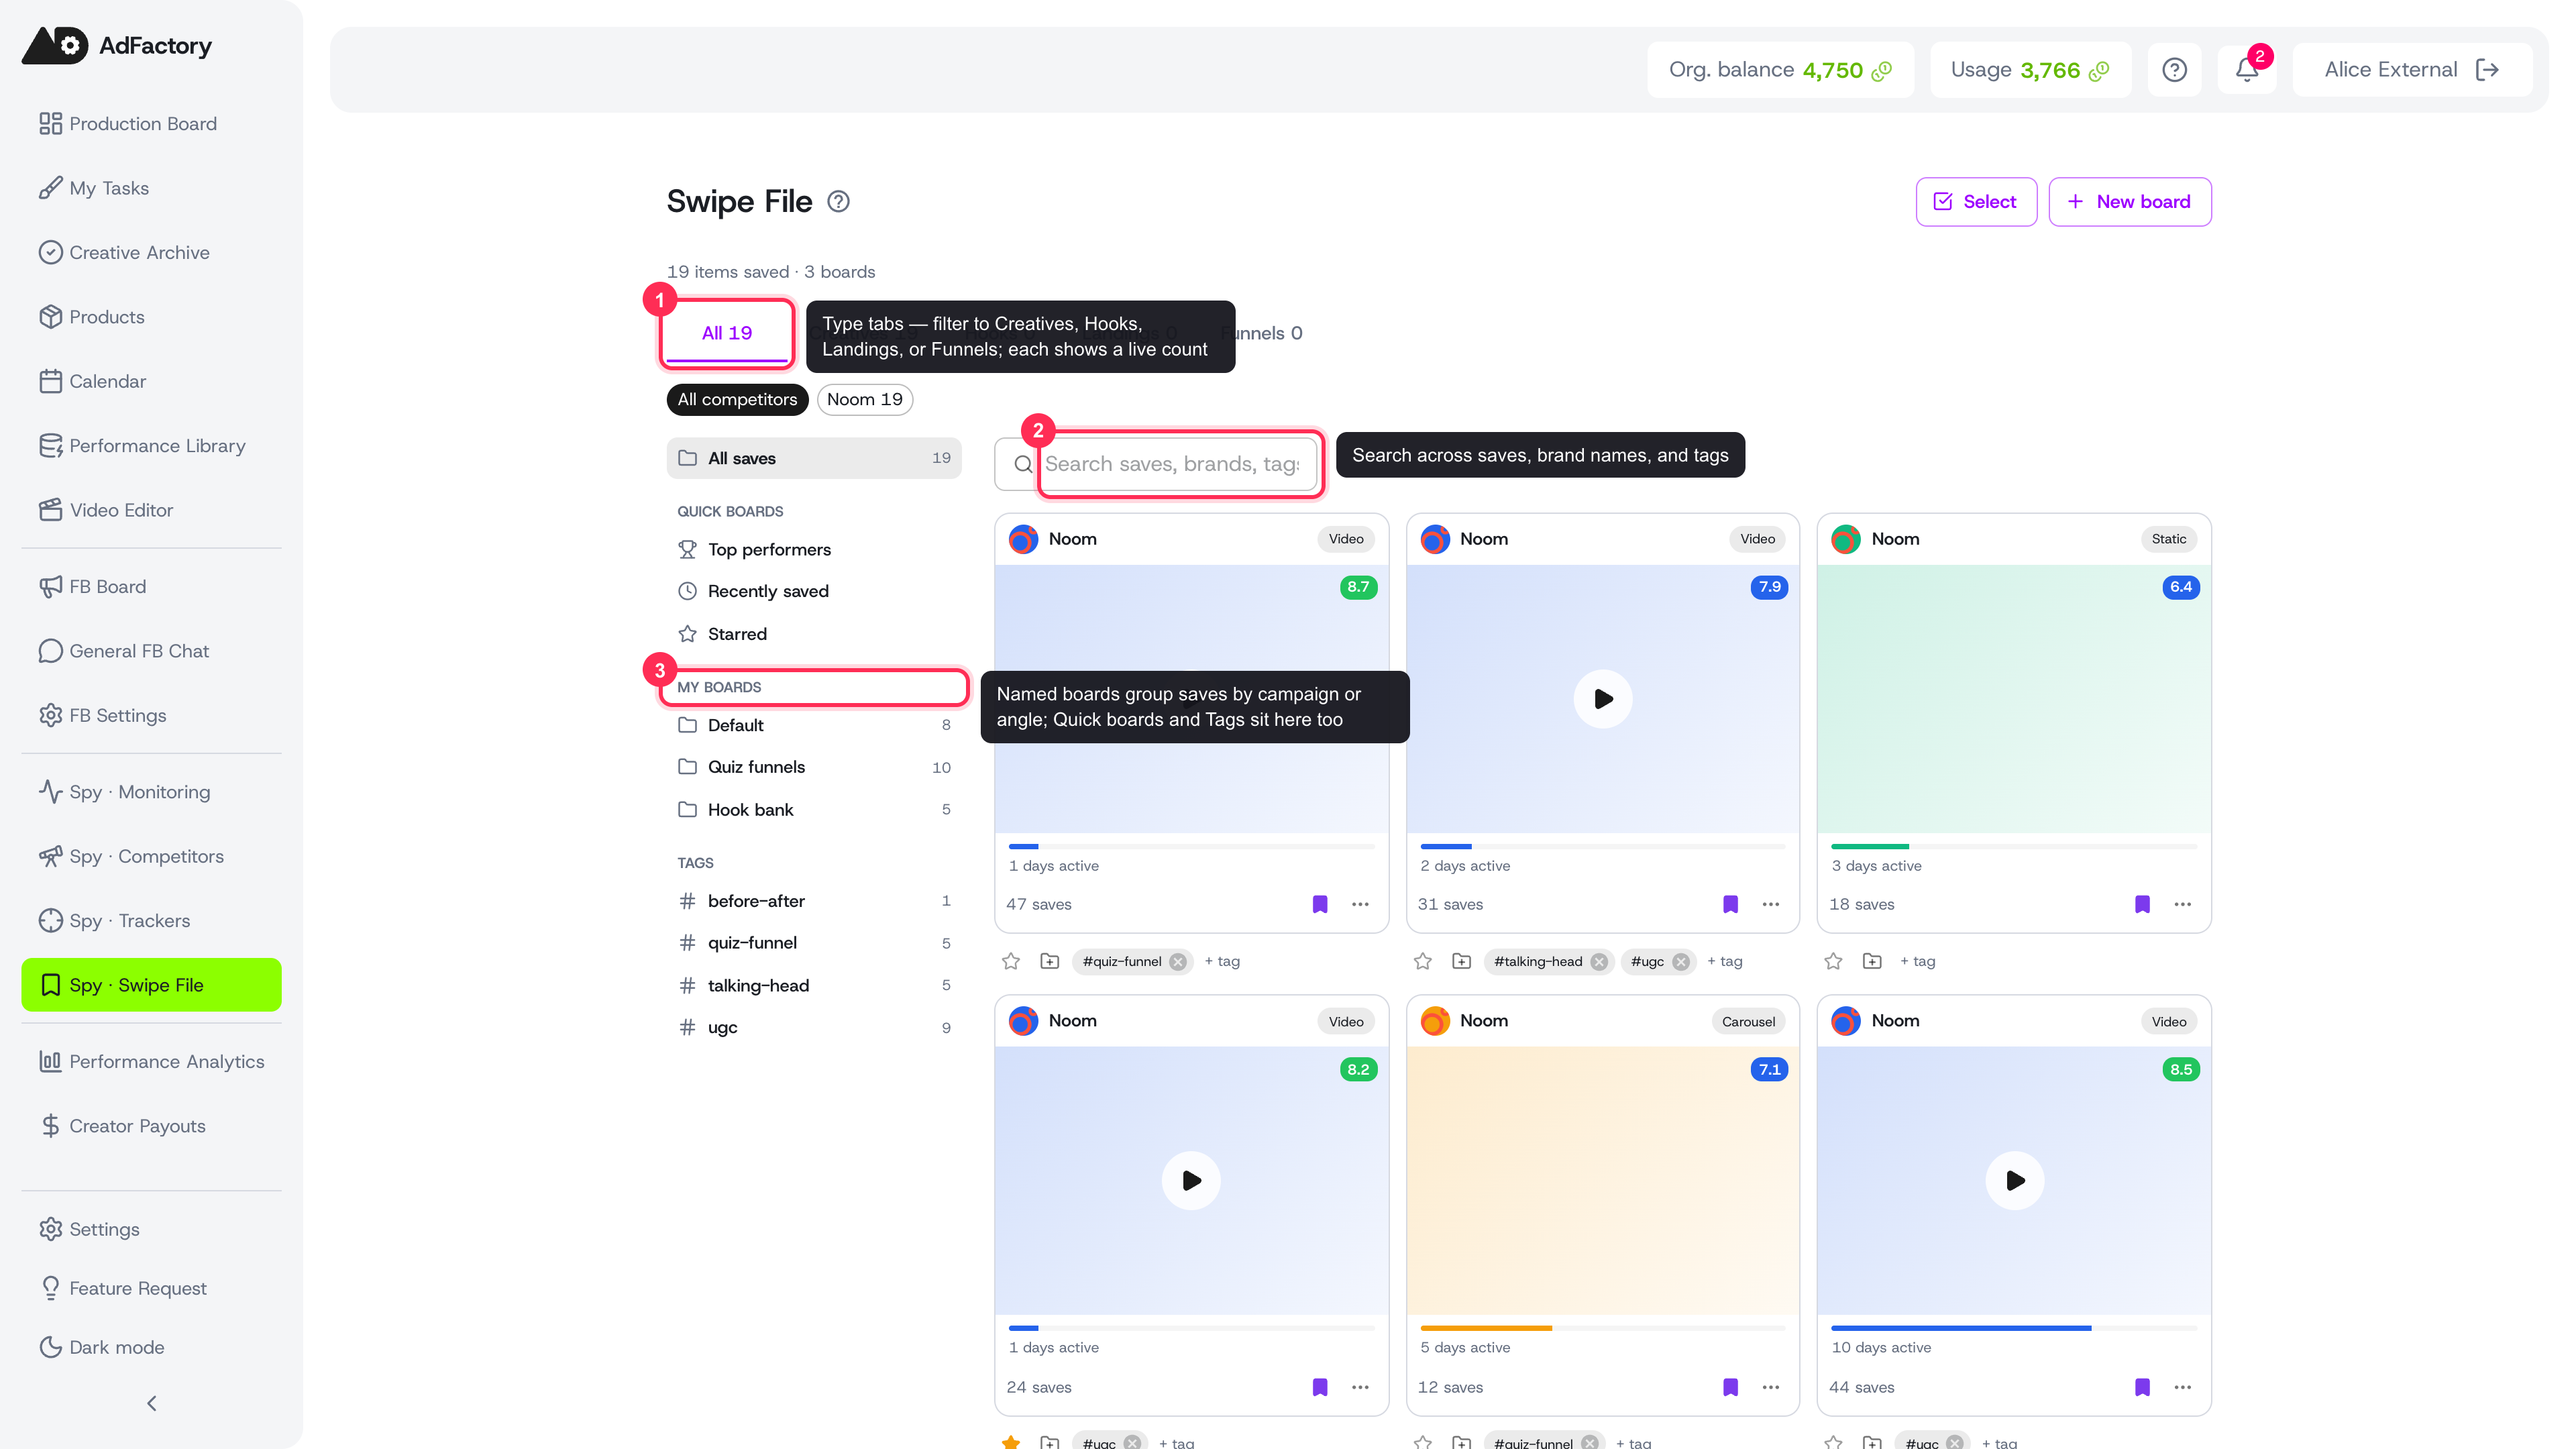Open more options on the 31 saves card
The width and height of the screenshot is (2576, 1449).
(1771, 904)
